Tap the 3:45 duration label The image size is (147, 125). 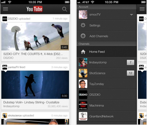point(64,47)
